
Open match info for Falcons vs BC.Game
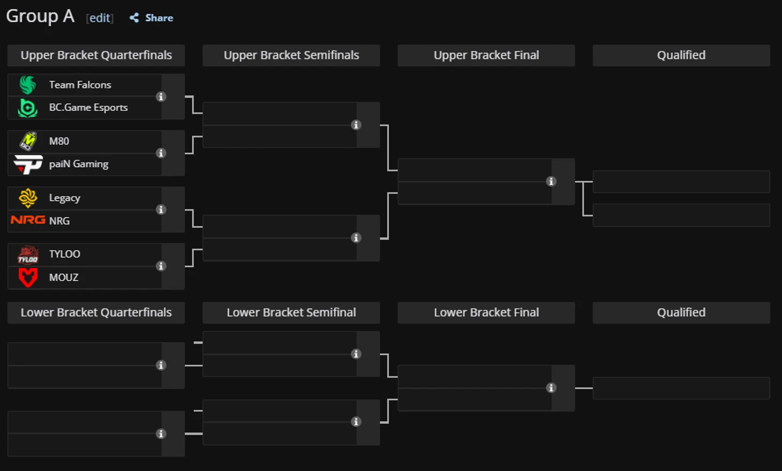pos(161,96)
